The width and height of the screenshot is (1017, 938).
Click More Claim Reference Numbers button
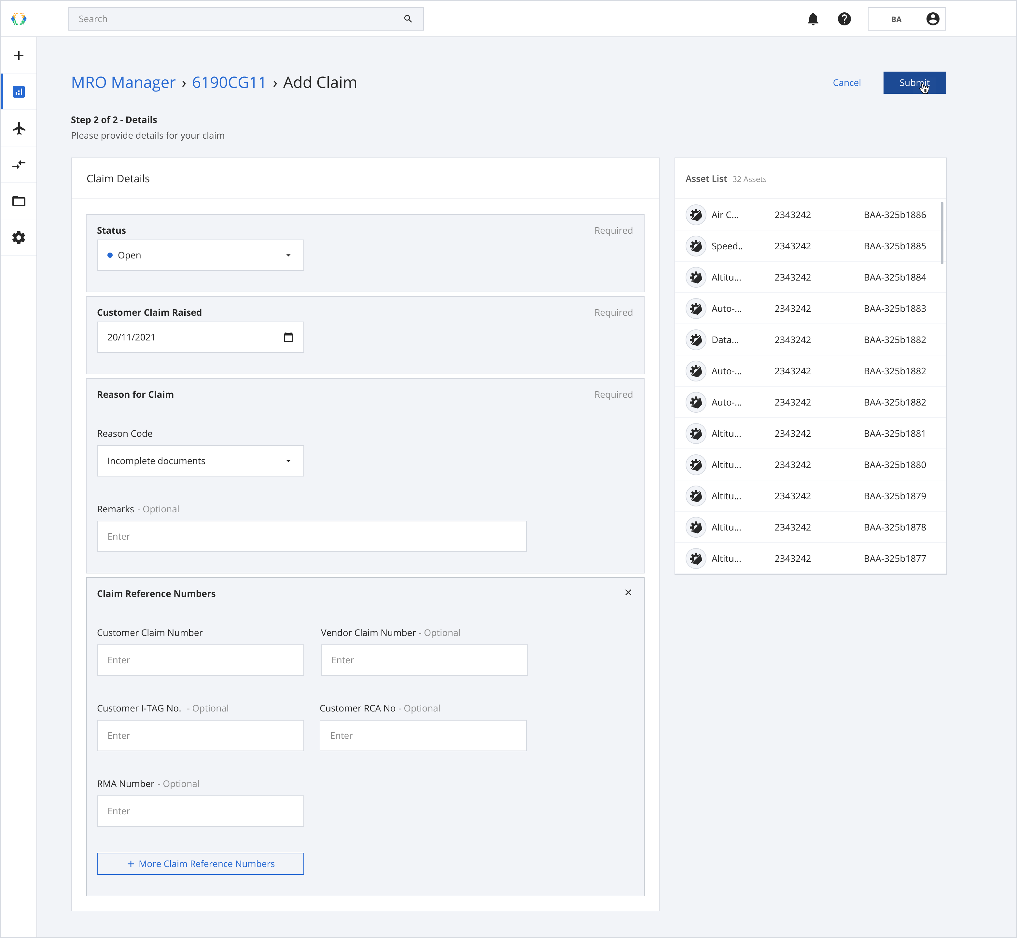point(200,864)
